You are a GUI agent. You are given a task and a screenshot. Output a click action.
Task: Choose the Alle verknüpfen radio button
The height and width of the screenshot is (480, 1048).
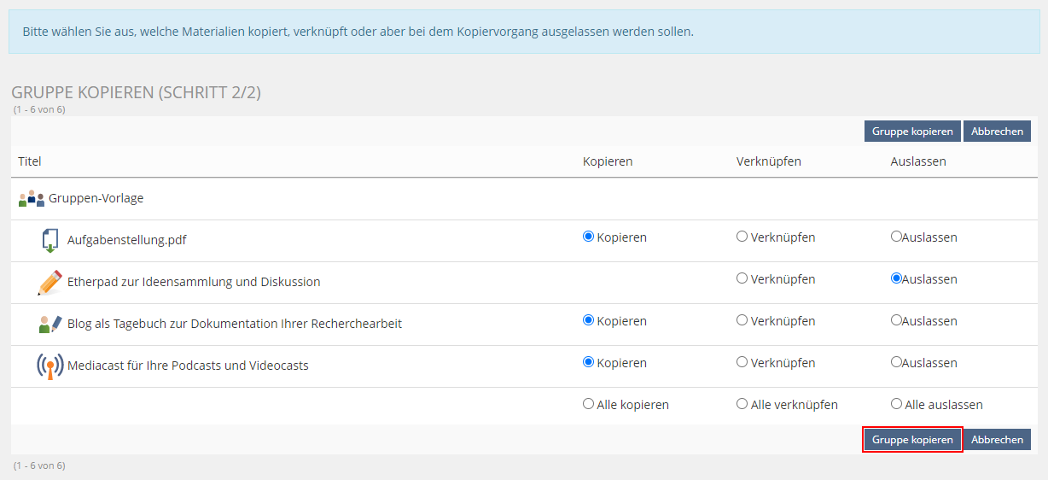[x=742, y=404]
